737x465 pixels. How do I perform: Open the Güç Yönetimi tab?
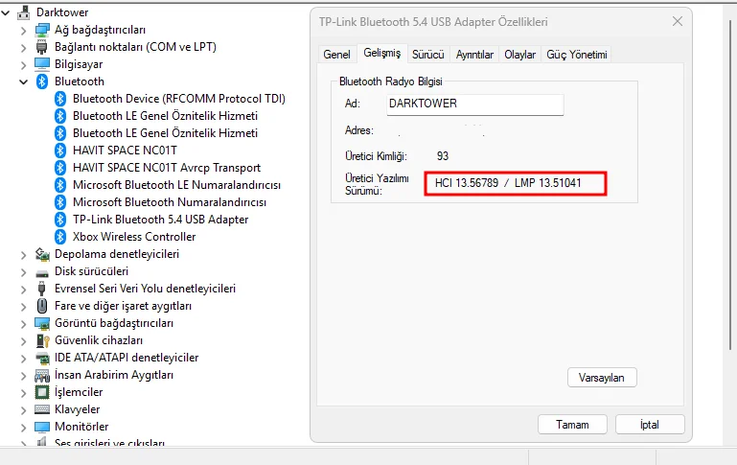click(577, 55)
